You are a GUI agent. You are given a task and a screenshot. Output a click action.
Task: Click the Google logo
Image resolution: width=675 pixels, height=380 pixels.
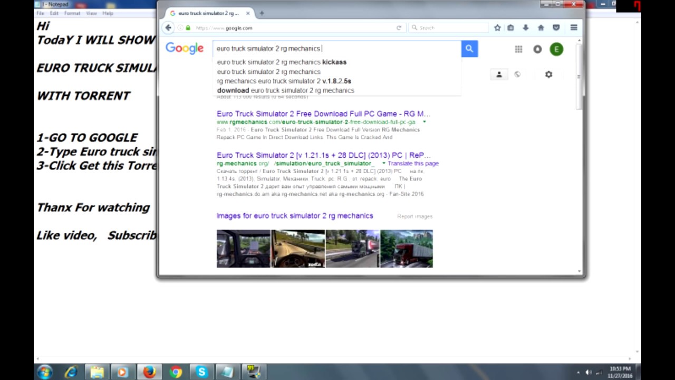click(184, 48)
